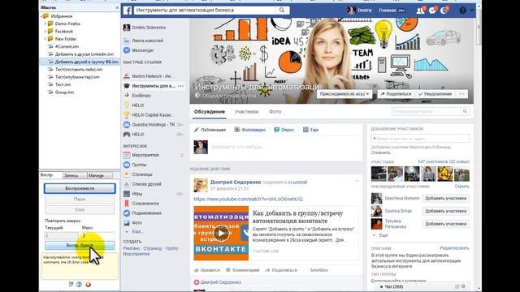Add Татьяна Петракова as member
The image size is (520, 292).
(x=445, y=224)
